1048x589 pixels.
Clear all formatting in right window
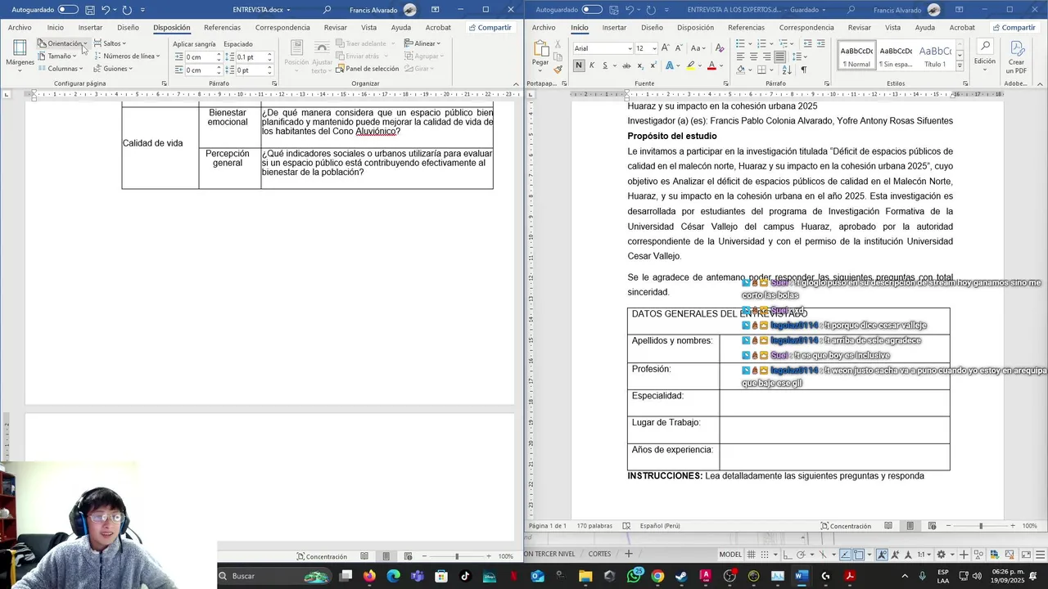point(720,48)
